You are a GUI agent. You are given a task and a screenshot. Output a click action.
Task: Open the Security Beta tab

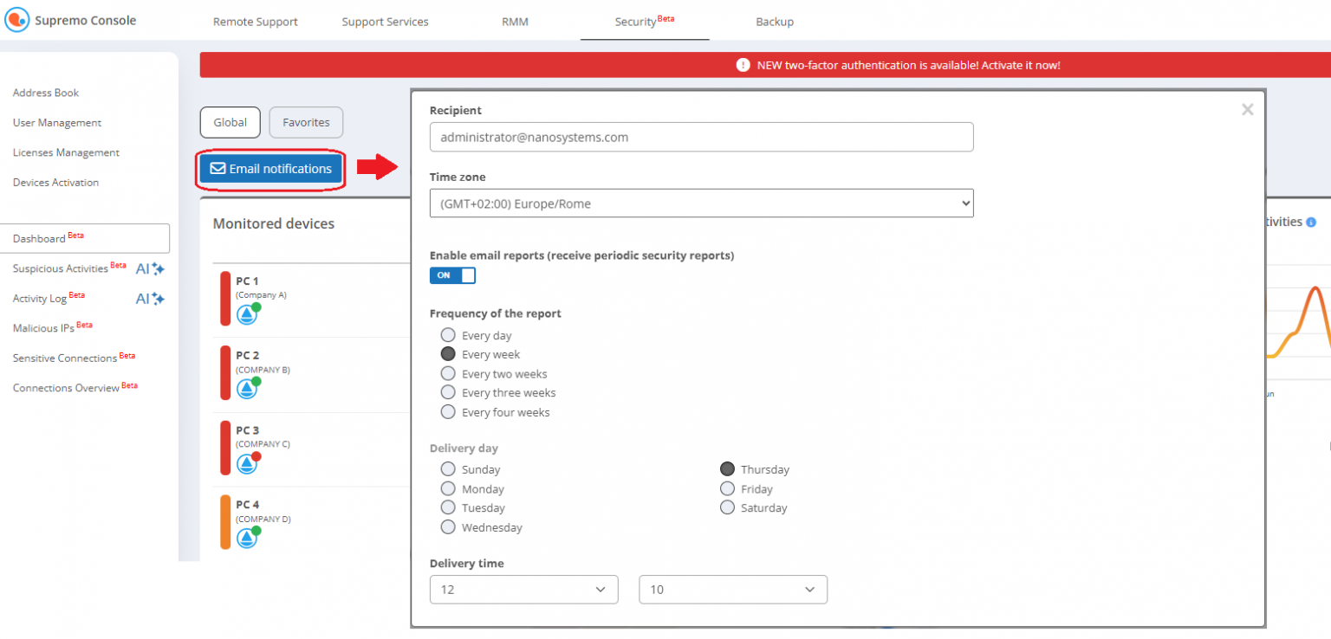click(645, 21)
